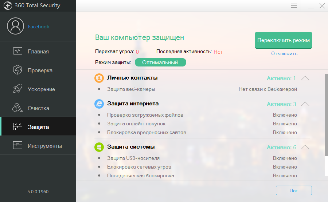Image resolution: width=328 pixels, height=202 pixels.
Task: Click the Главная monitor icon
Action: point(17,51)
